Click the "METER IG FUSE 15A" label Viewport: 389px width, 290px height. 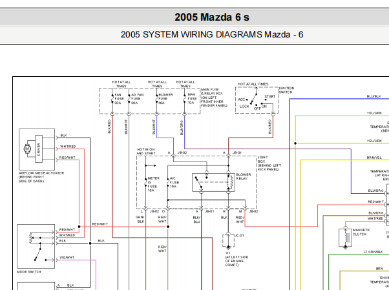point(153,184)
